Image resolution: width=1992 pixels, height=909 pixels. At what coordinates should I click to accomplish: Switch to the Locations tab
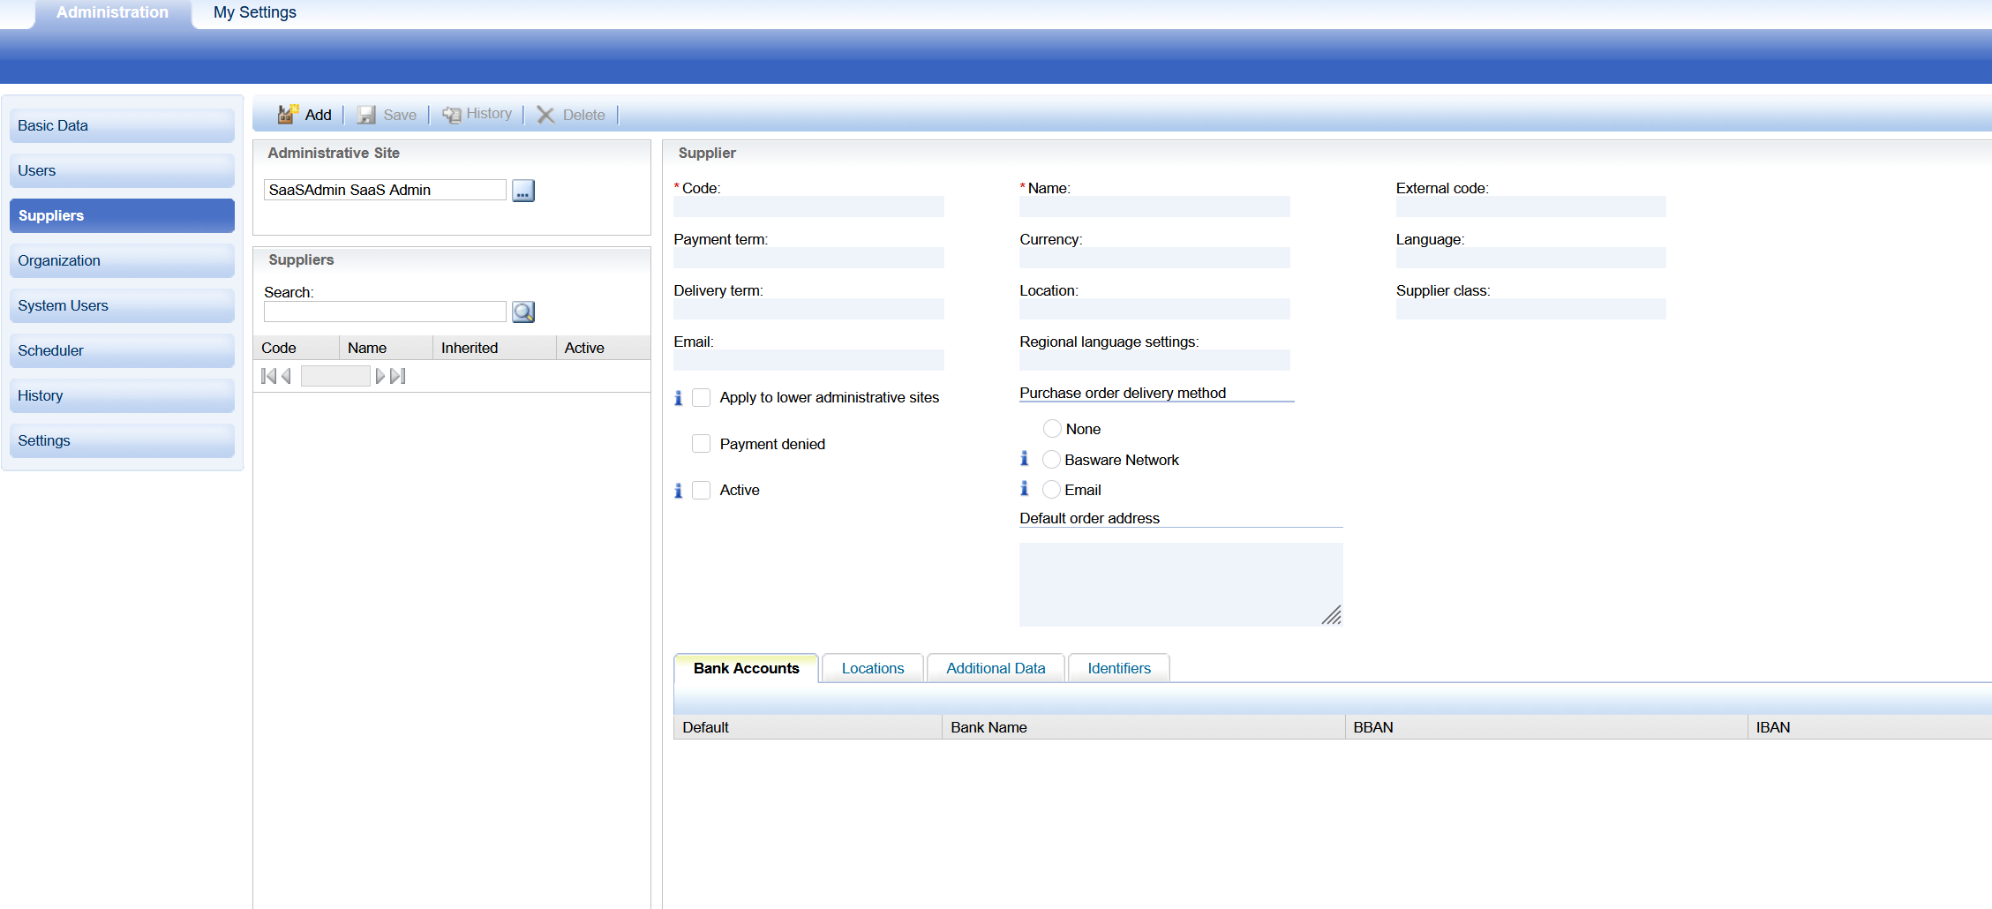(x=872, y=669)
